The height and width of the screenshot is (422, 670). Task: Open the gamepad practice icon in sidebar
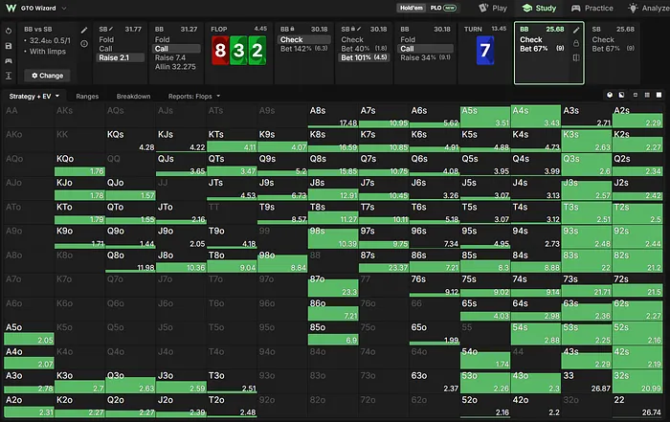click(9, 60)
